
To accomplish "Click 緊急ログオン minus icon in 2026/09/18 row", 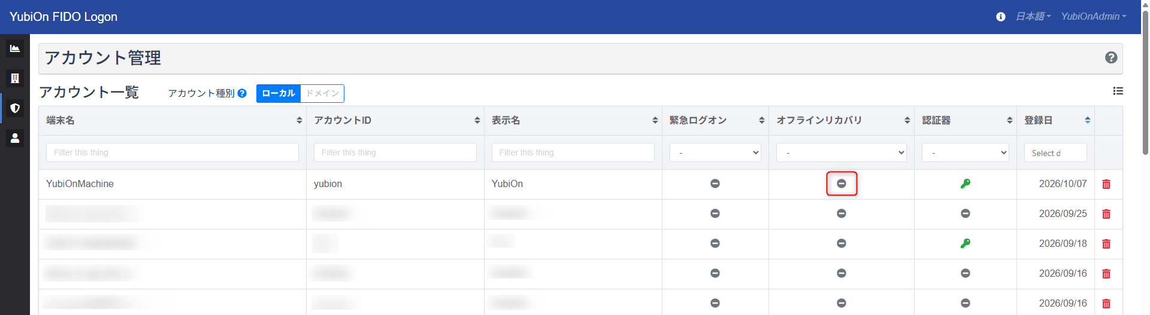I will pyautogui.click(x=715, y=243).
